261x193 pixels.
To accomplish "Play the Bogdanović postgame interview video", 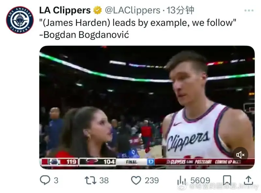I will (x=147, y=108).
